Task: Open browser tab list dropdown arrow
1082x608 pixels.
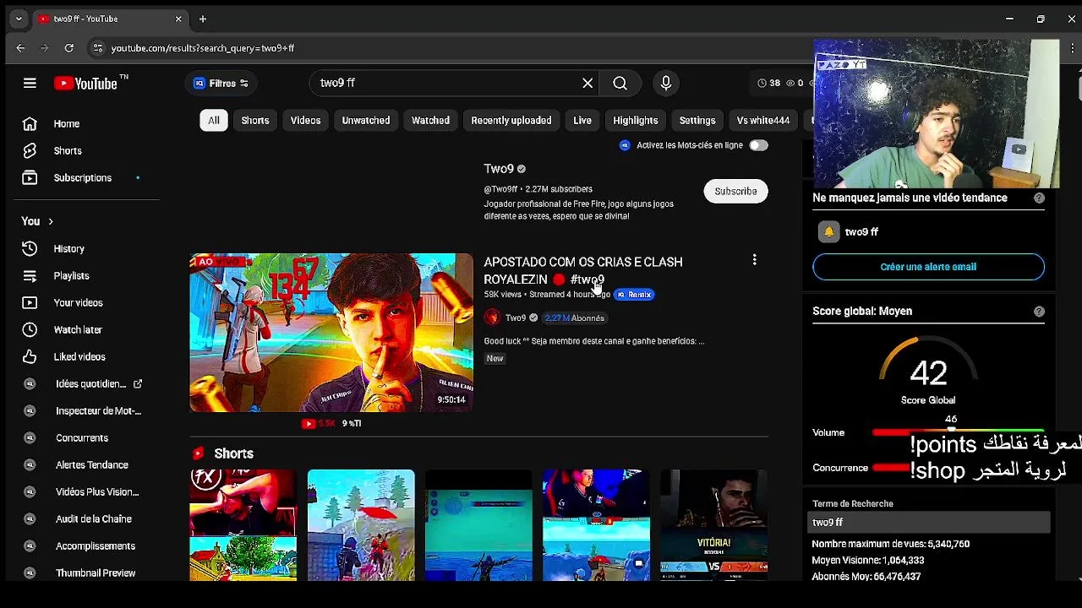Action: coord(19,19)
